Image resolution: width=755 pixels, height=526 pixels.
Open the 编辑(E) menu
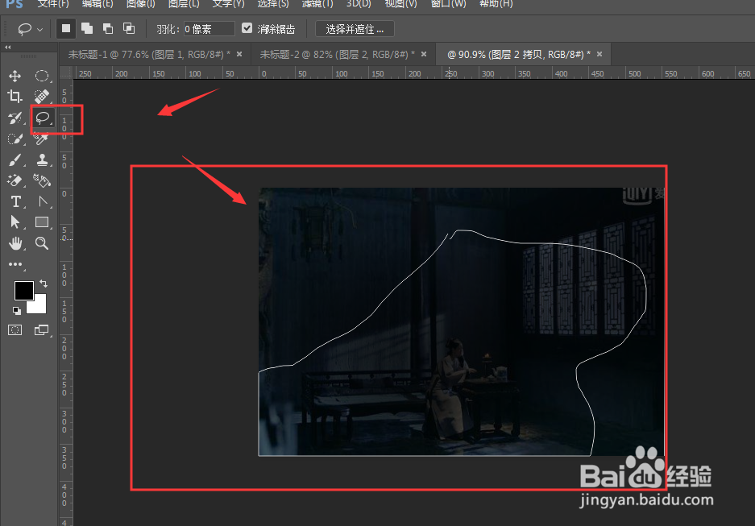97,4
